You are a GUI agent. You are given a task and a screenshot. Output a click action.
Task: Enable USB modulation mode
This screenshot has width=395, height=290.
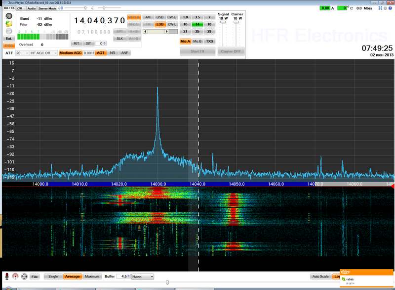(x=159, y=17)
